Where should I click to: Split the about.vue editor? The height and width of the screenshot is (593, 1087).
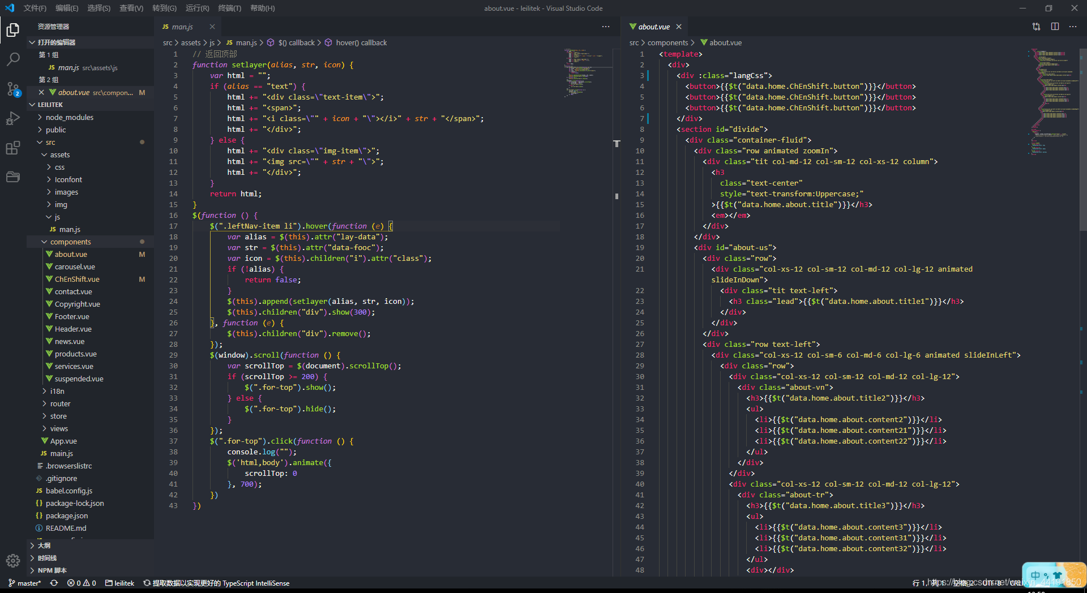pyautogui.click(x=1055, y=27)
